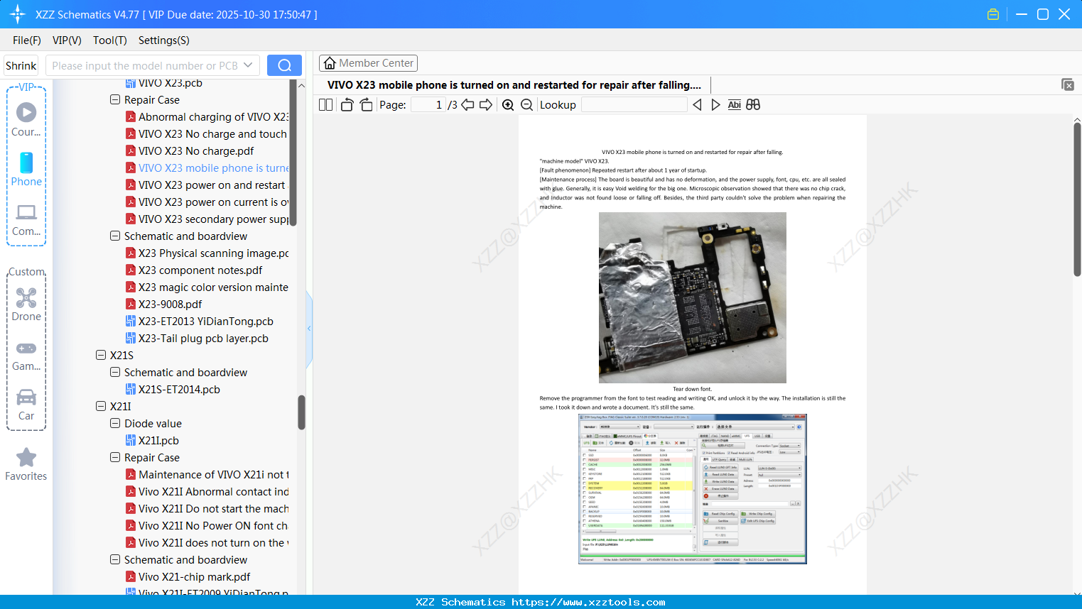The height and width of the screenshot is (609, 1082).
Task: Open the Car schematics category
Action: click(26, 402)
